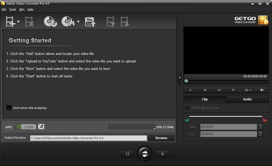Open GPU settings wrench icon
The width and height of the screenshot is (272, 166).
[x=41, y=127]
